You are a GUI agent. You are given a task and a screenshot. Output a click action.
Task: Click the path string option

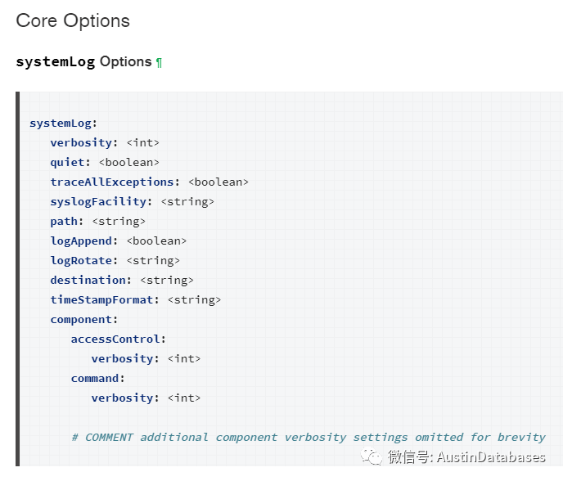point(97,221)
